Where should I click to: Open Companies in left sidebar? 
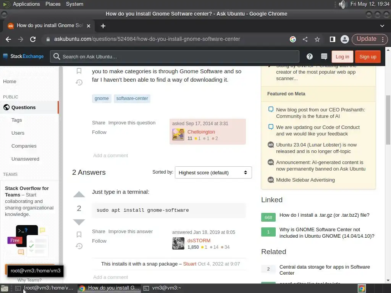tap(24, 146)
